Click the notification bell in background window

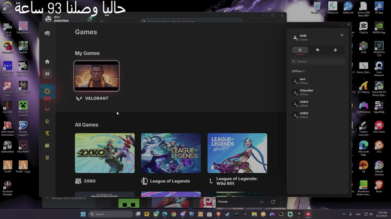tap(90, 19)
